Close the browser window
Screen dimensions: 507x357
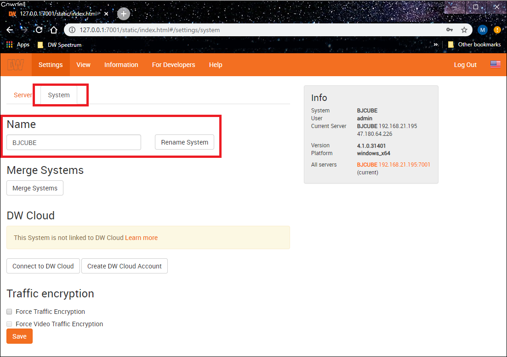click(x=496, y=7)
